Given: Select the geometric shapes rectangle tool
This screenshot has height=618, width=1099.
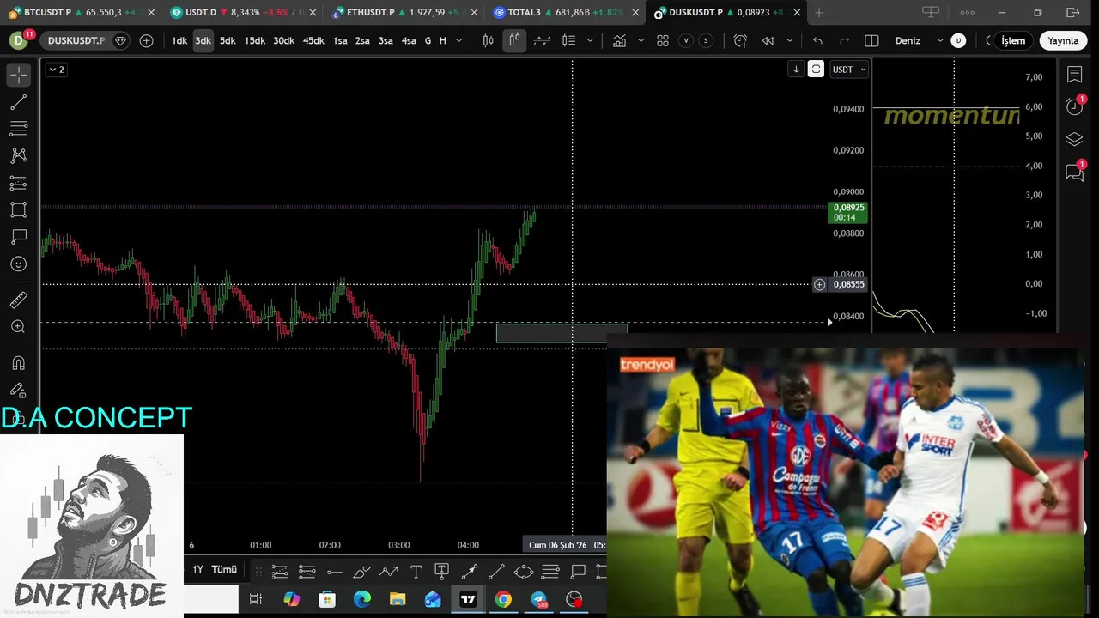Looking at the screenshot, I should point(18,209).
